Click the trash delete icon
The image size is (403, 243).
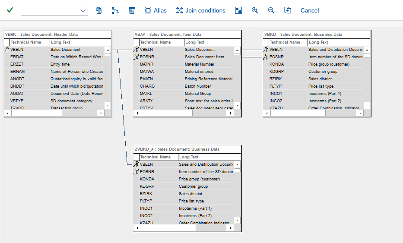[132, 10]
